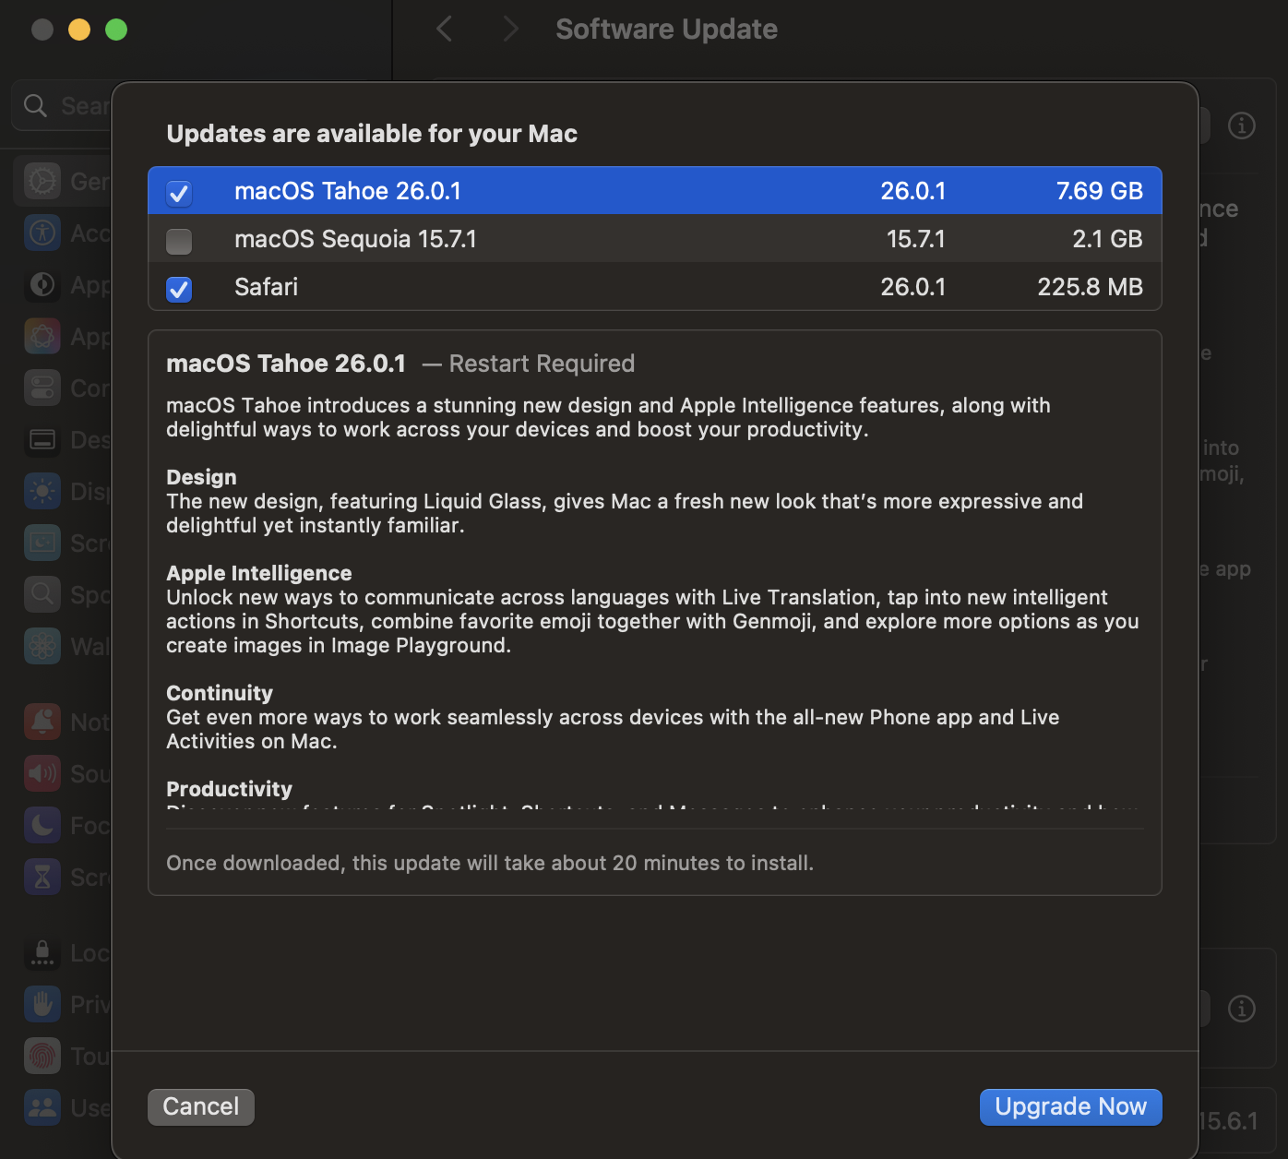Open Displays settings sun icon
This screenshot has width=1288, height=1159.
(x=42, y=491)
